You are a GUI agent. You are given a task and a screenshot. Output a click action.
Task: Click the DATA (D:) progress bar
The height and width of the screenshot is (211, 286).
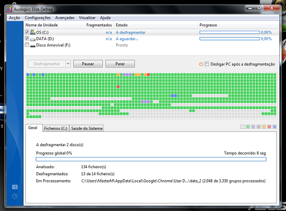[230, 39]
